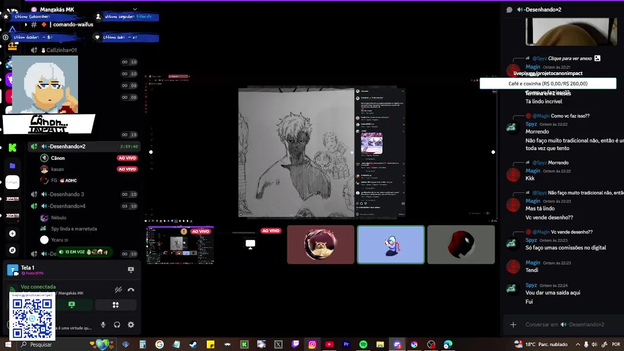Viewport: 624px width, 351px height.
Task: Click user kauan in voice list
Action: (x=58, y=169)
